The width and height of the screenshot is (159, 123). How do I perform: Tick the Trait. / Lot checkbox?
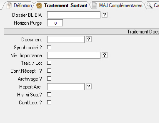point(49,63)
